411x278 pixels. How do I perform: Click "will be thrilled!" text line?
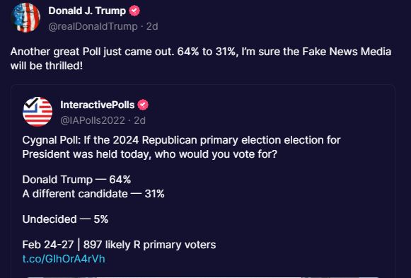47,66
